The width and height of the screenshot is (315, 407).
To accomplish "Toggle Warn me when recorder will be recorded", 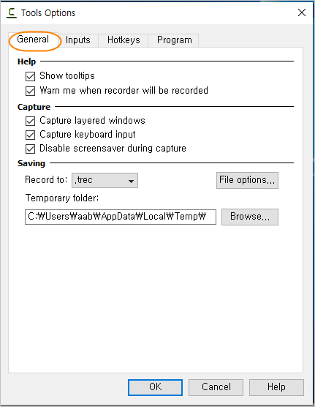I will (x=31, y=91).
